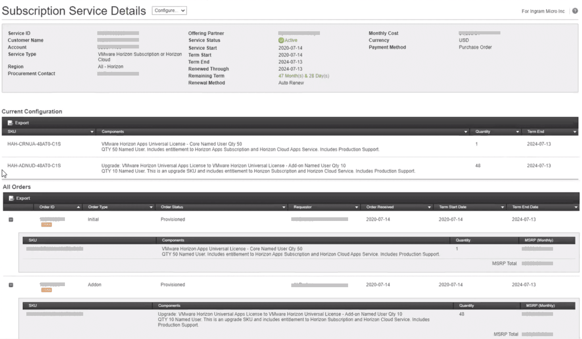Open the Requestor column dropdown
582x339 pixels.
point(356,207)
